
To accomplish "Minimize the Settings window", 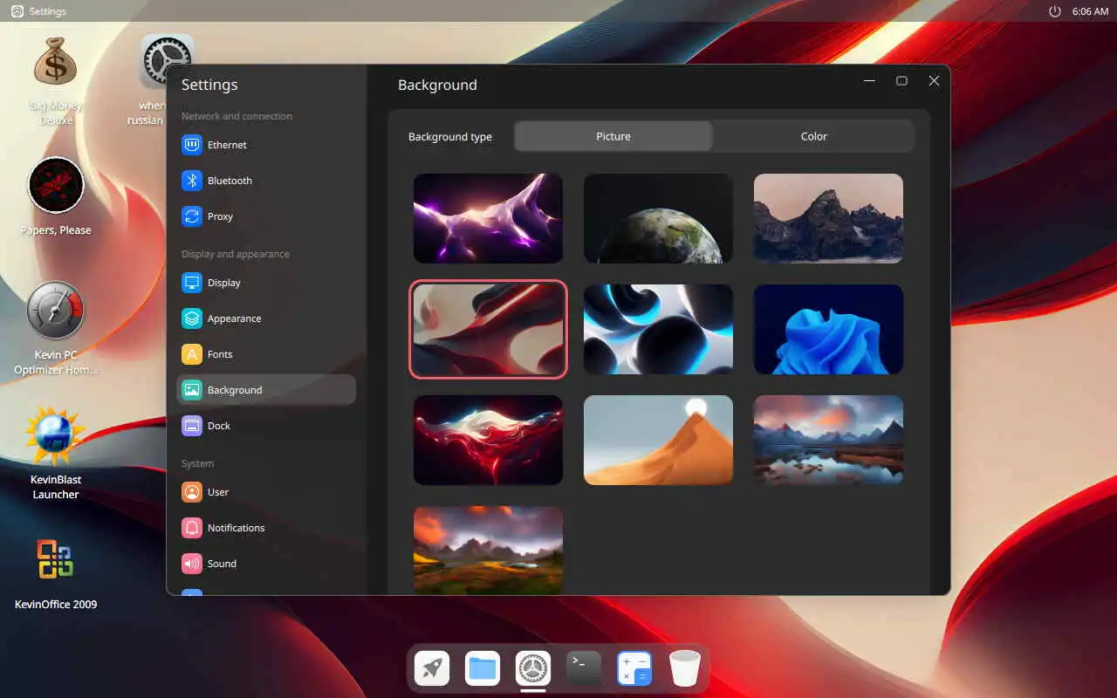I will click(x=869, y=80).
